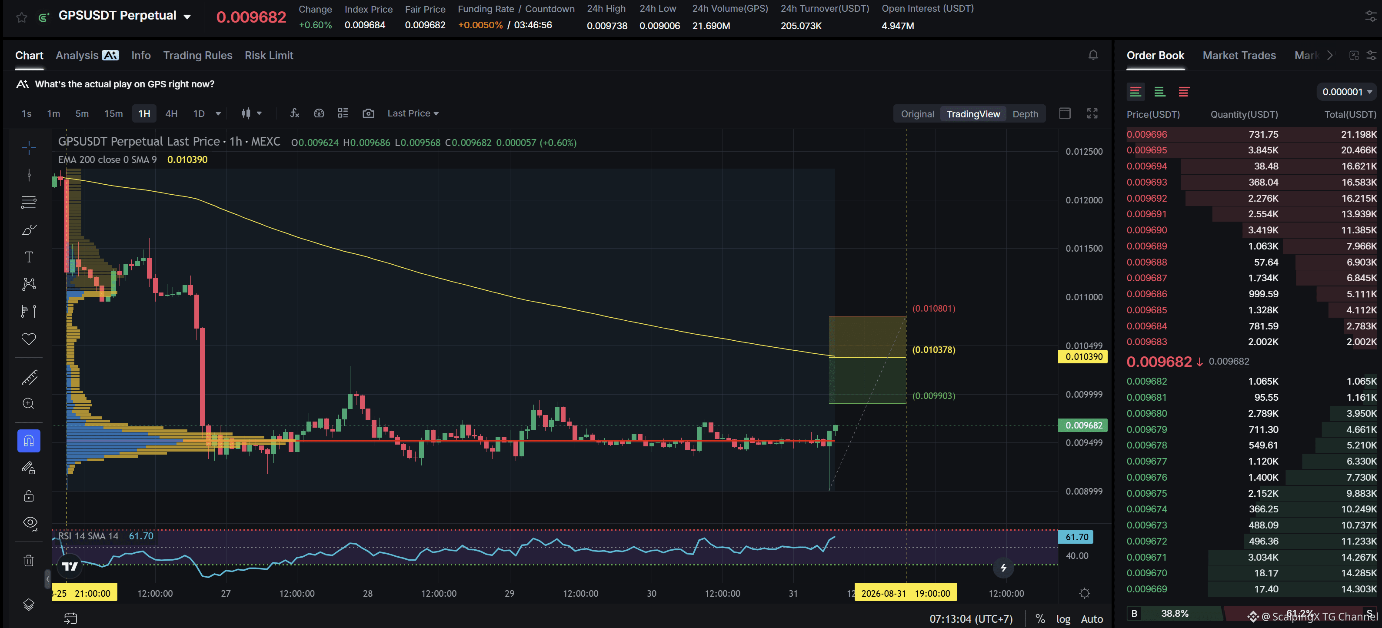Switch chart to Depth view
The height and width of the screenshot is (628, 1382).
1025,114
